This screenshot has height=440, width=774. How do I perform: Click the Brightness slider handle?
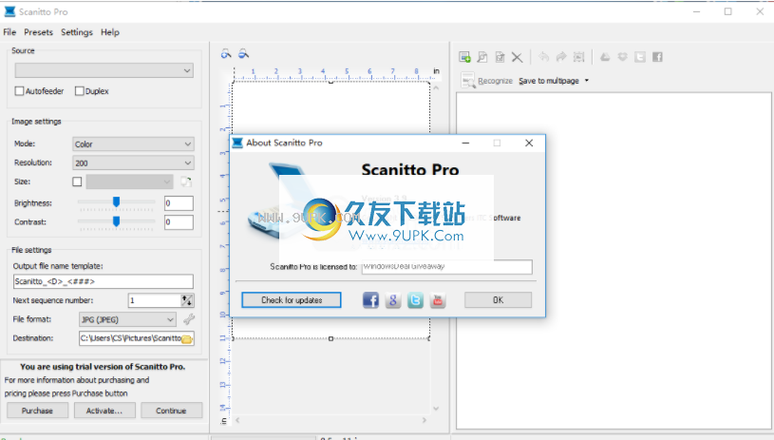[x=117, y=201]
